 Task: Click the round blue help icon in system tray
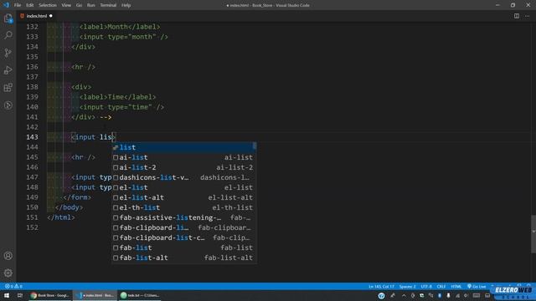[x=382, y=295]
